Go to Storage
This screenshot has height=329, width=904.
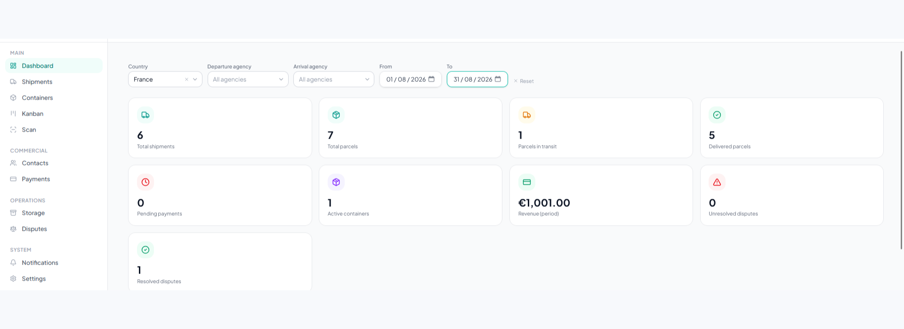pyautogui.click(x=54, y=213)
